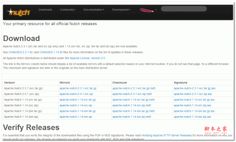Open apache-nutch-2.3.1-src.zip.asc signature

point(193,94)
